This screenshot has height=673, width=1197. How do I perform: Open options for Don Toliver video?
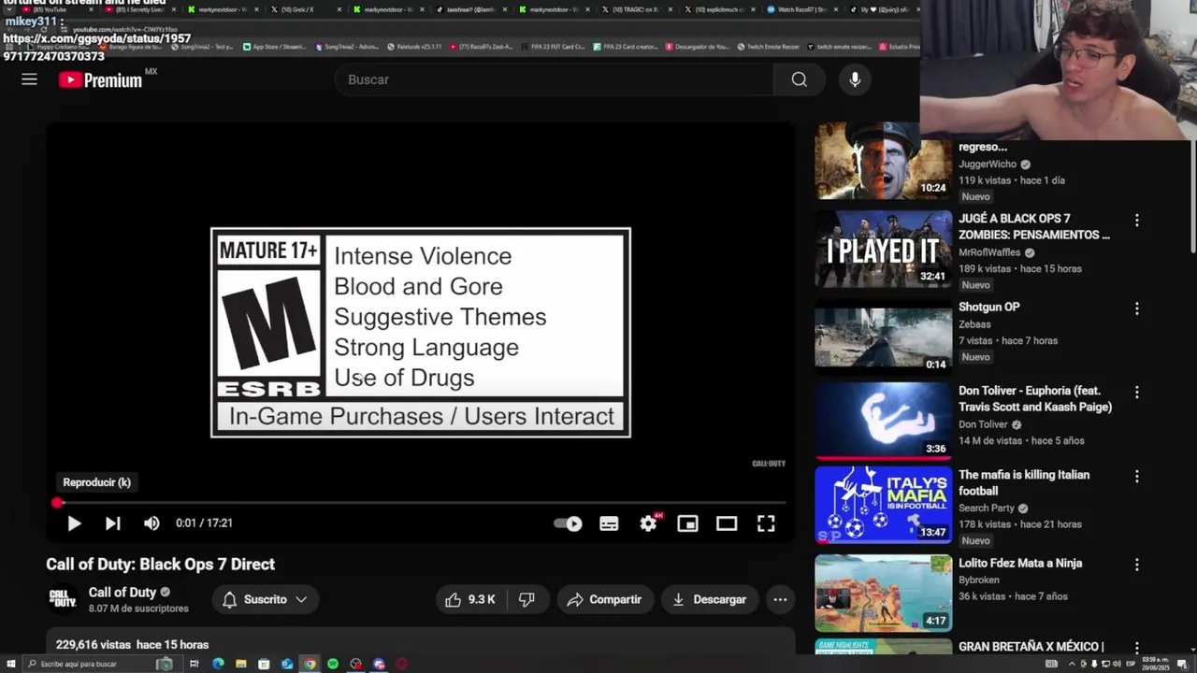(x=1137, y=393)
